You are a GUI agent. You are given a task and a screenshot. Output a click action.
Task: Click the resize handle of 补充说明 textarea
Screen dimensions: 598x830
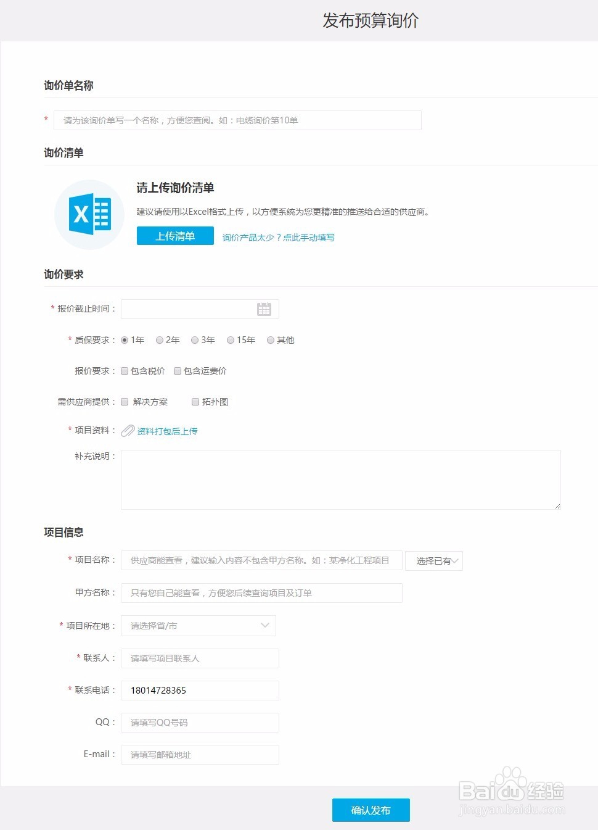[x=557, y=506]
